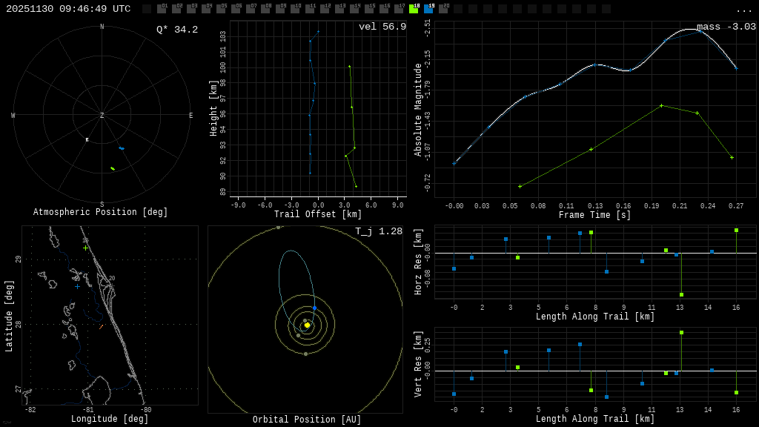Image resolution: width=759 pixels, height=427 pixels.
Task: Open the three-dot menu at top right
Action: click(743, 10)
